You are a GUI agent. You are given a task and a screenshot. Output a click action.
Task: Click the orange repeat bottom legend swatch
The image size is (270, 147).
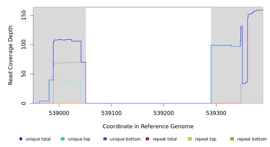tap(232, 139)
